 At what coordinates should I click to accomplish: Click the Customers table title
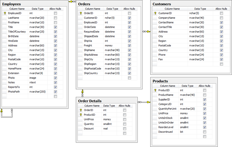pos(162,4)
